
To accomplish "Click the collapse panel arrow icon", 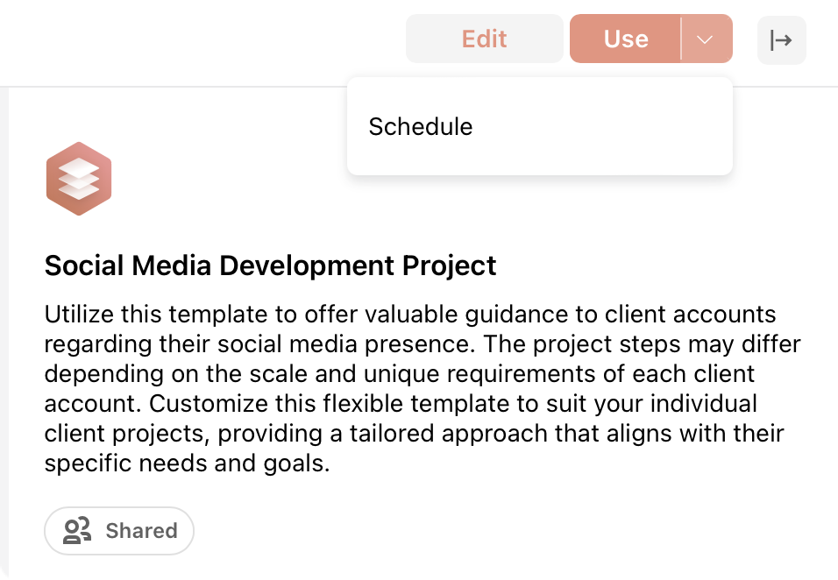I will click(x=781, y=40).
